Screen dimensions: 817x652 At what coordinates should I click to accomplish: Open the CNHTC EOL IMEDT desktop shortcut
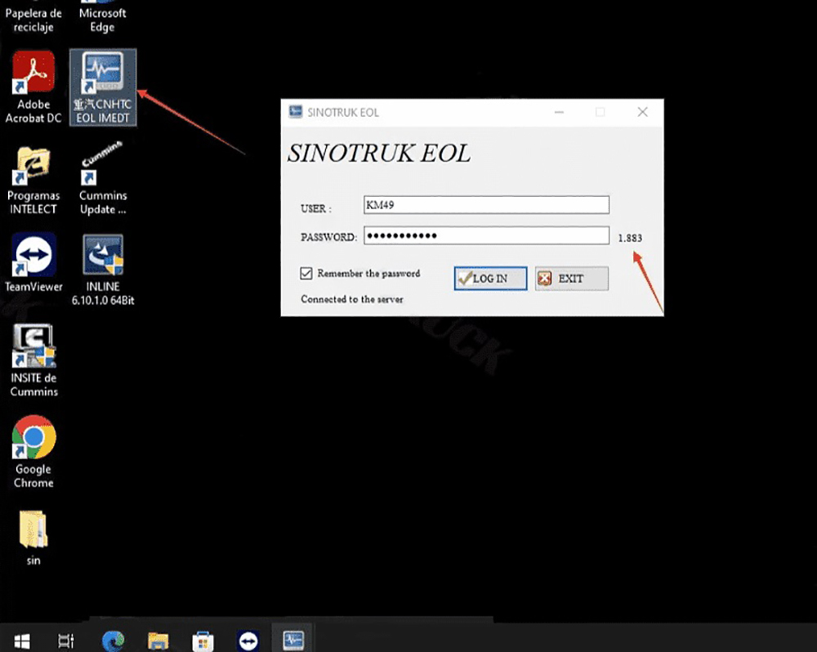[x=103, y=87]
